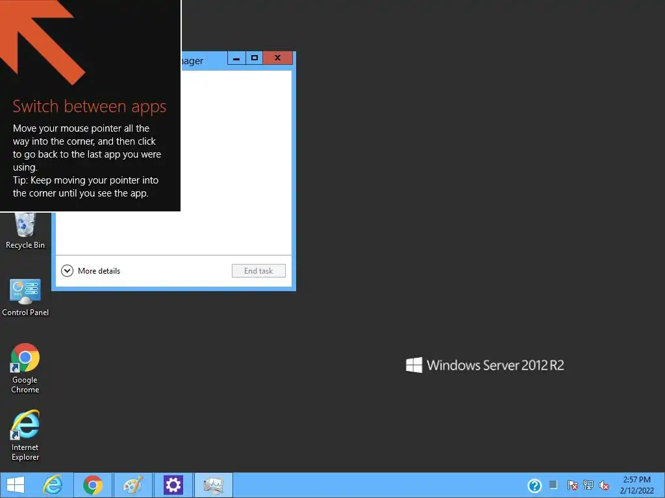
Task: Select the Control Panel desktop icon
Action: point(25,298)
